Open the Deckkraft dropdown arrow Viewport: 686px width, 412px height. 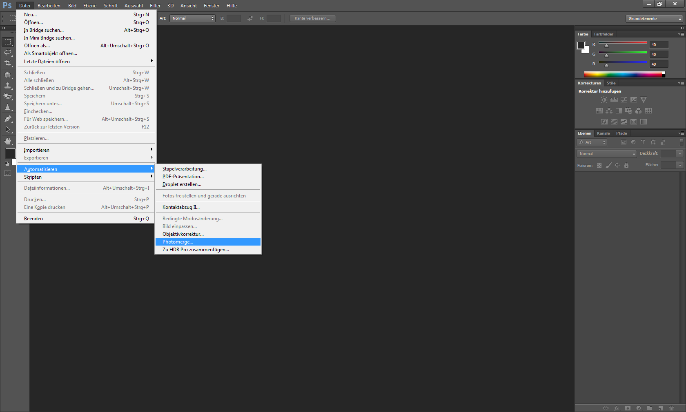click(x=680, y=154)
